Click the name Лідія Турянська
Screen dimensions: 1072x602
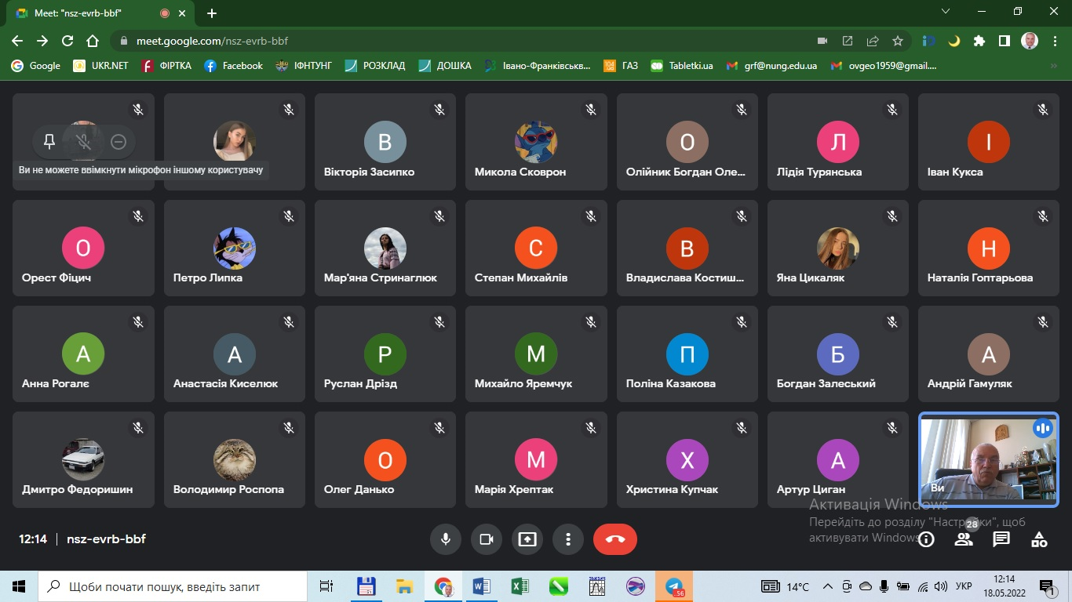(819, 172)
